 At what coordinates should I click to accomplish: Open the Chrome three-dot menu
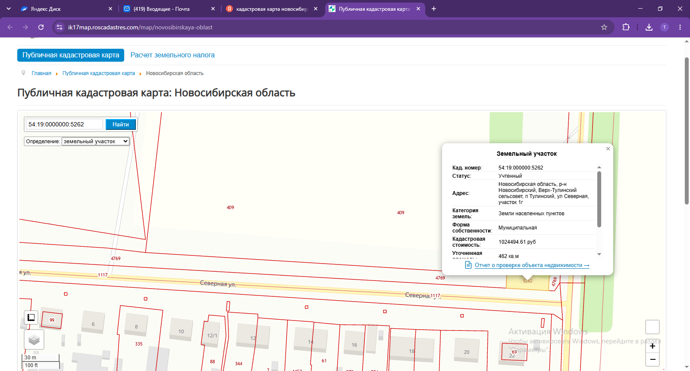point(680,27)
